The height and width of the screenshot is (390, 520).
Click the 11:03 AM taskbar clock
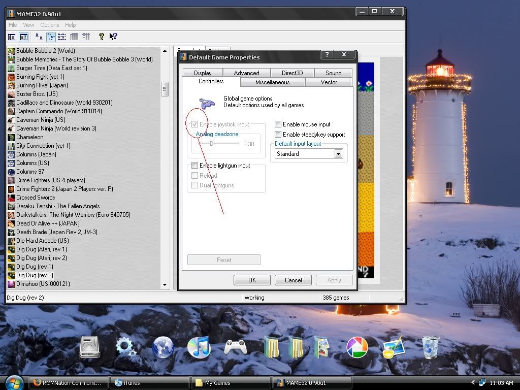click(501, 383)
